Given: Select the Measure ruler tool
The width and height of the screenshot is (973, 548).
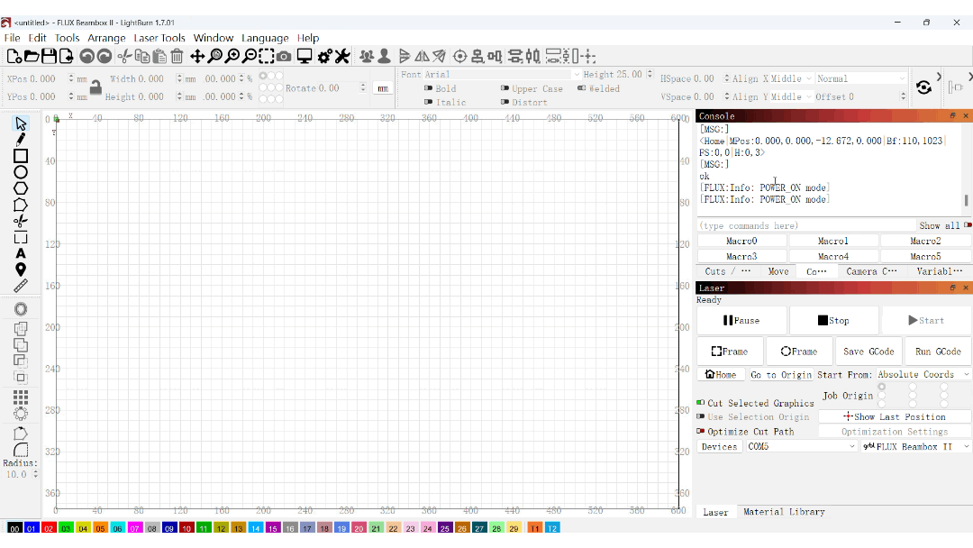Looking at the screenshot, I should [21, 286].
